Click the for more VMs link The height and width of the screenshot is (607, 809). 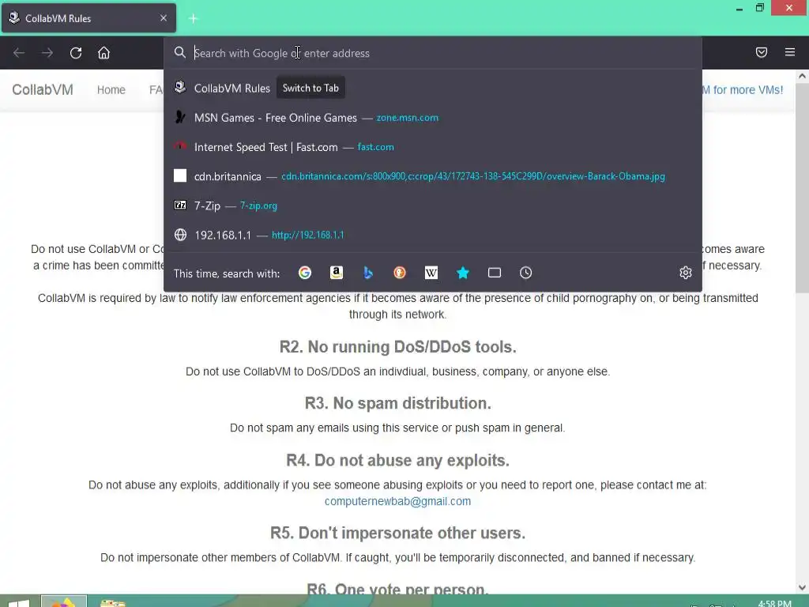click(743, 90)
